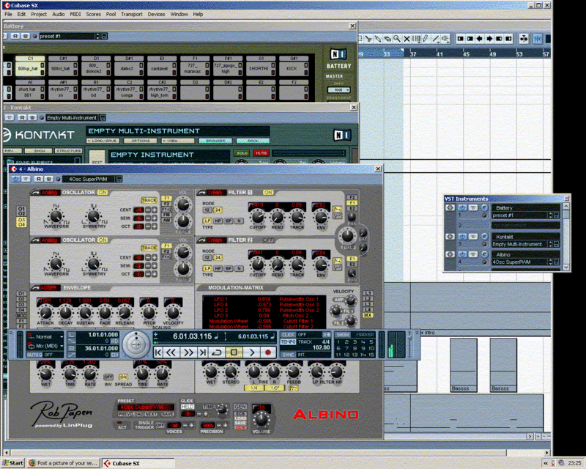The image size is (586, 469).
Task: Click Go to Start transport button
Action: [158, 352]
